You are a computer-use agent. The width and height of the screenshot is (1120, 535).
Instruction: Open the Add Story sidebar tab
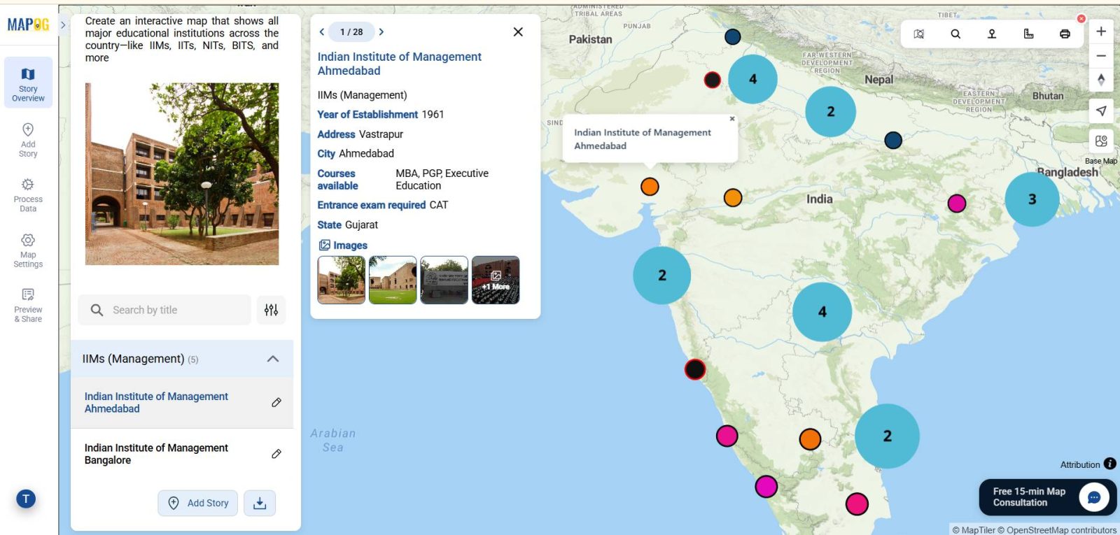tap(28, 139)
